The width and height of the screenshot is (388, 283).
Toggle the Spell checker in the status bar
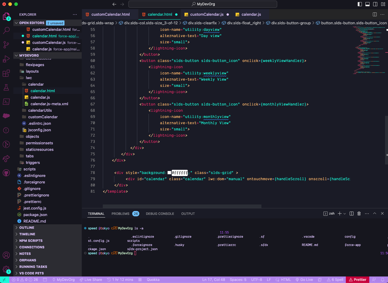tap(335, 279)
